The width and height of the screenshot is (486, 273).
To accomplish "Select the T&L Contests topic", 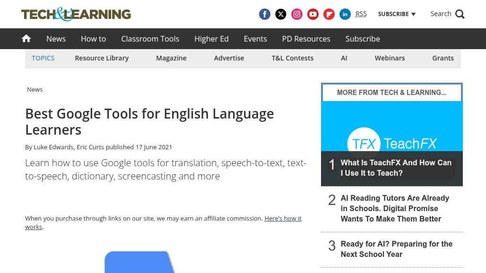I will point(292,58).
